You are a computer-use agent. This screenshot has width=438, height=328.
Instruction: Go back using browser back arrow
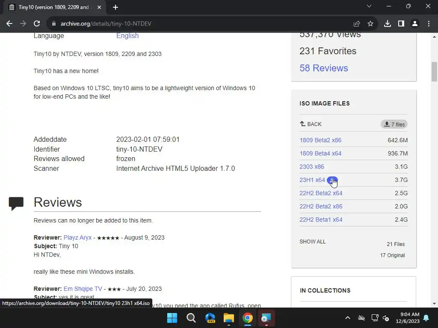(x=9, y=24)
